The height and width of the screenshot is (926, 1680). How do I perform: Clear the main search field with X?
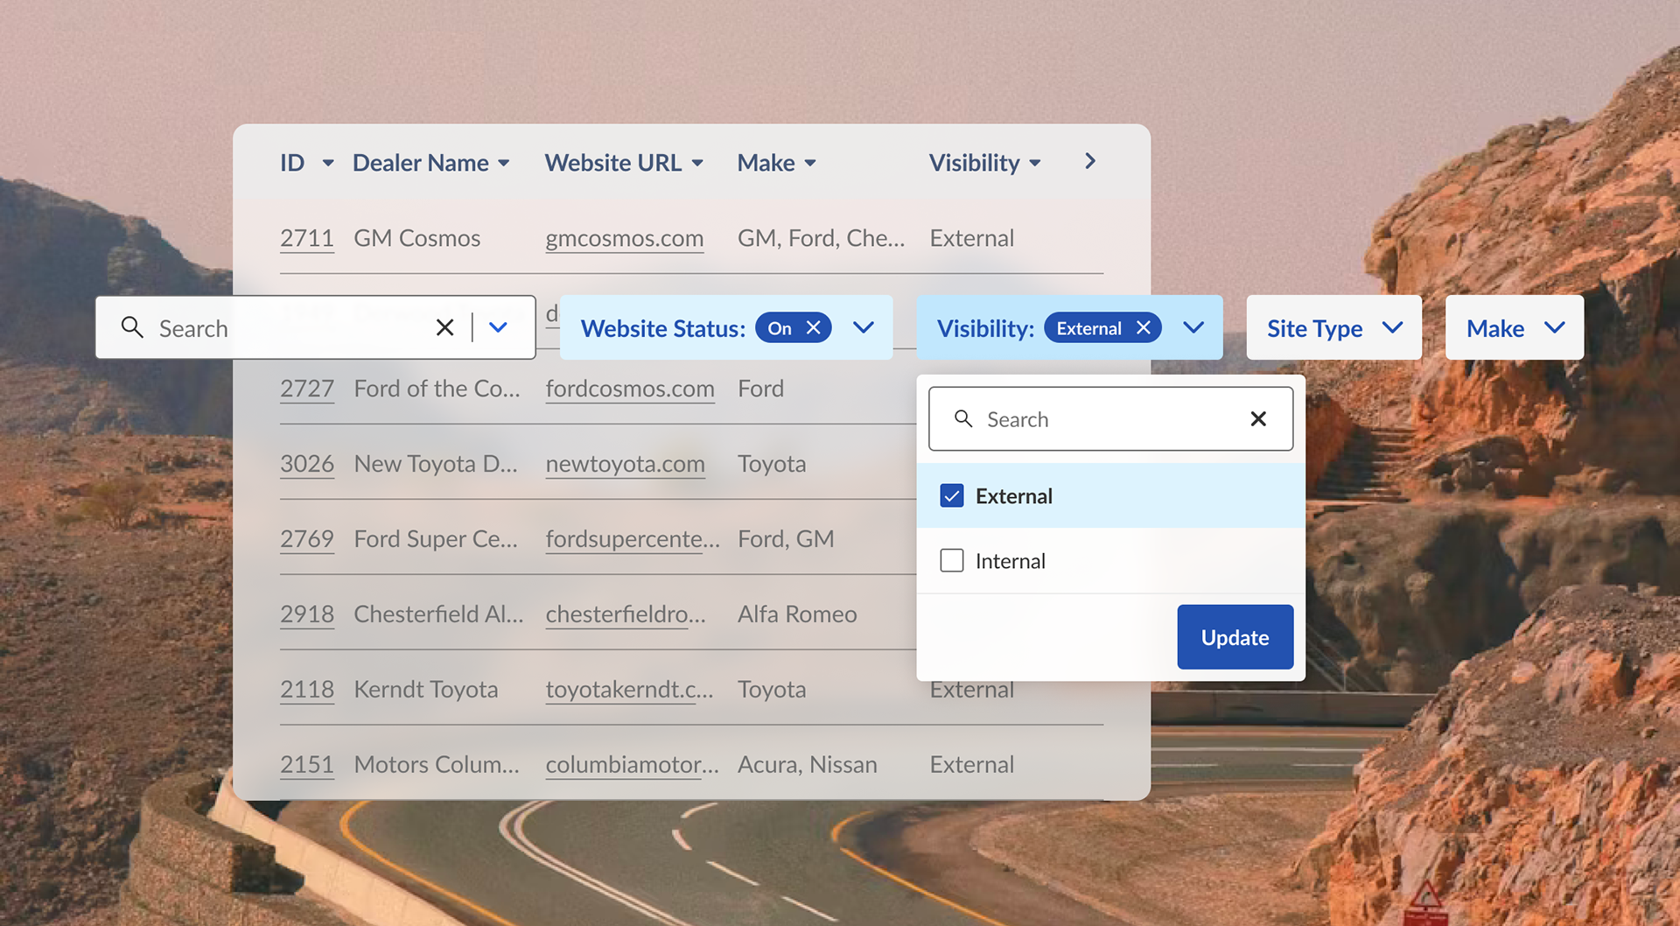coord(444,327)
